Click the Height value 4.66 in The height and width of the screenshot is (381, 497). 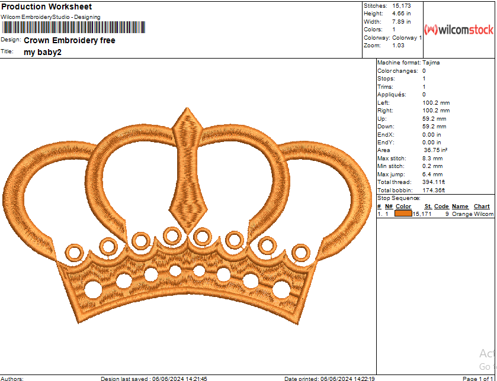(401, 14)
